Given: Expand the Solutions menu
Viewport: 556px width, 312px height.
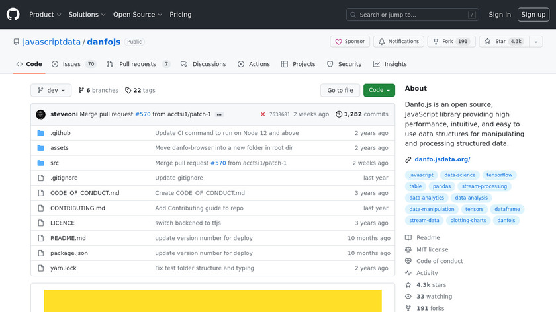Looking at the screenshot, I should pos(87,15).
